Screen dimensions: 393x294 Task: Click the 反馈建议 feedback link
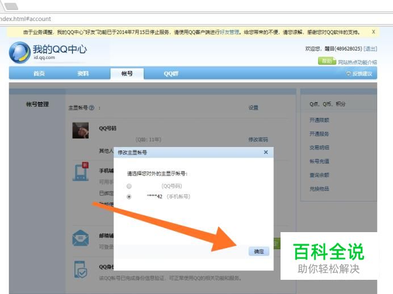pos(359,74)
